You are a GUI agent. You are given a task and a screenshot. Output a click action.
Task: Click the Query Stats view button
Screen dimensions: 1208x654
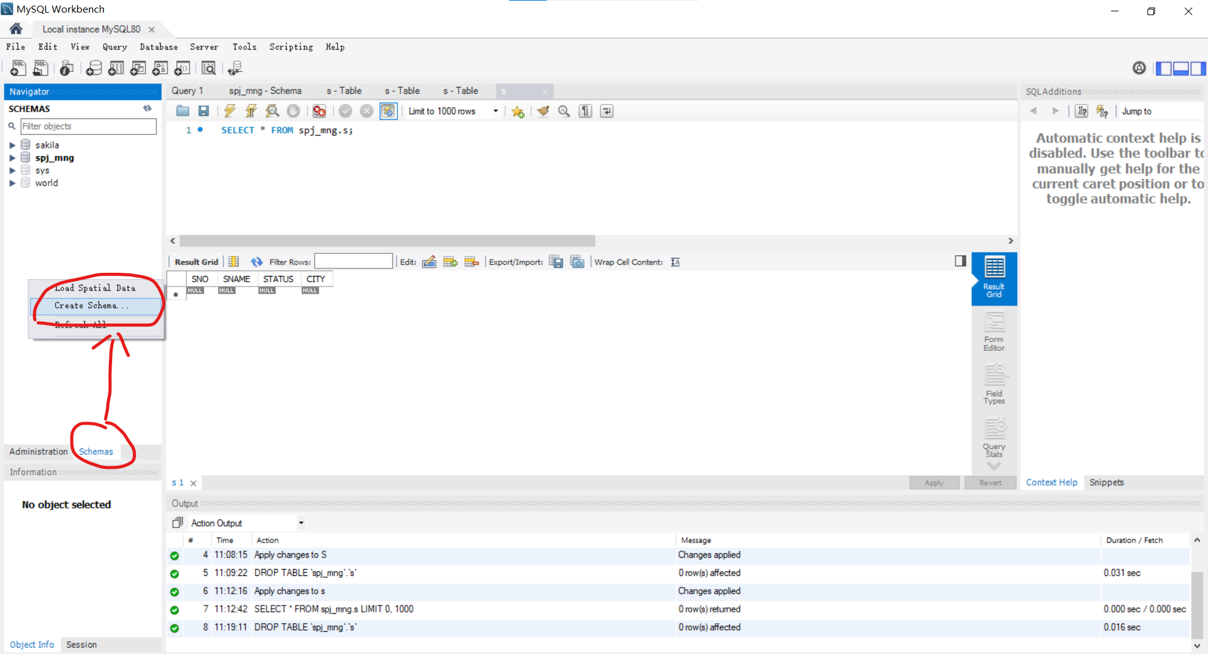(994, 437)
